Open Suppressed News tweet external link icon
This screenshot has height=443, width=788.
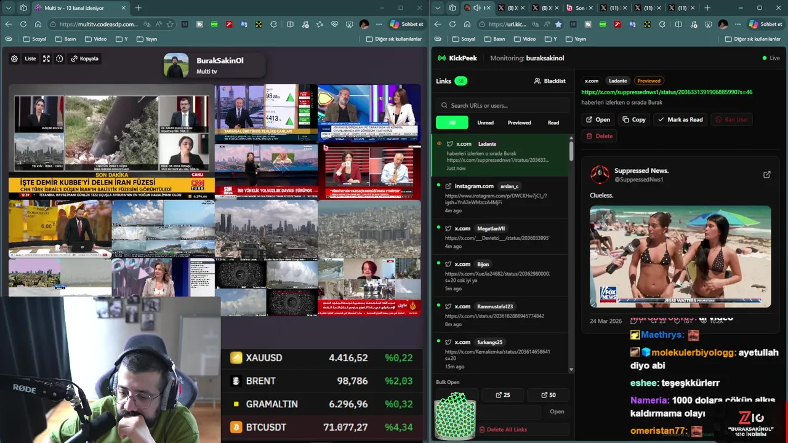click(x=766, y=175)
